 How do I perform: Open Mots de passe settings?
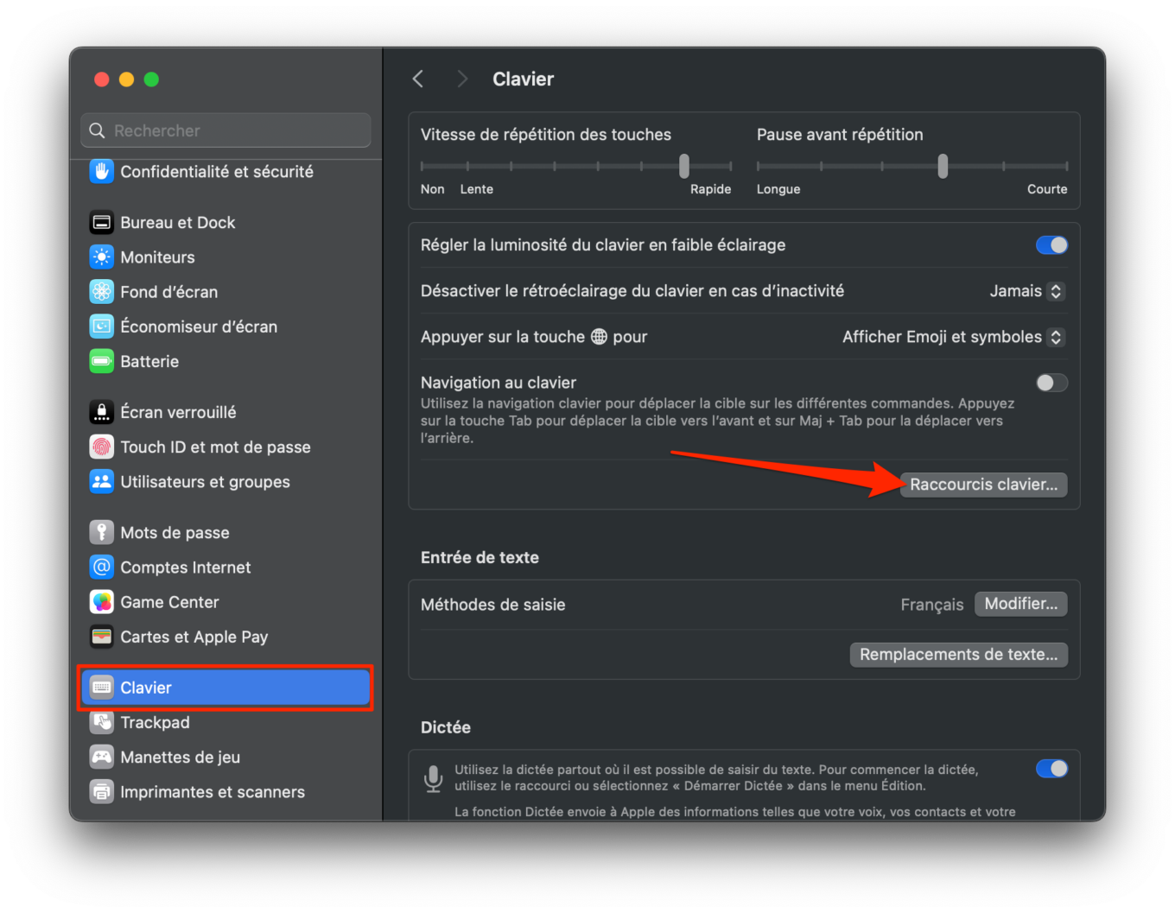pos(225,532)
